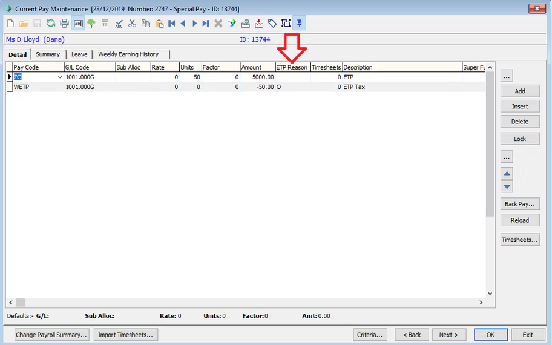Go to last record arrow icon
Image resolution: width=552 pixels, height=345 pixels.
[206, 24]
